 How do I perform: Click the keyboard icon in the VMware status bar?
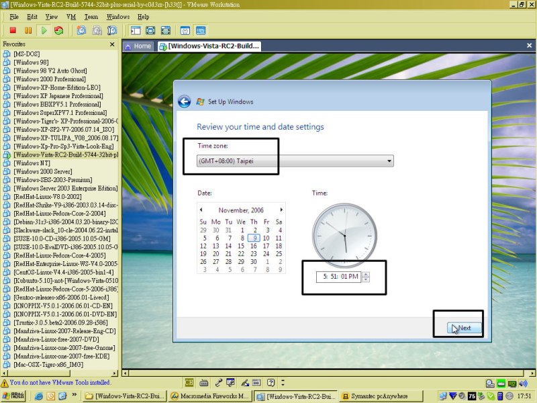204,382
